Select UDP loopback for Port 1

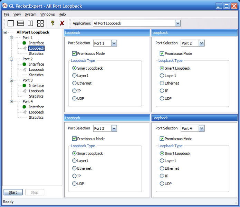(74, 98)
